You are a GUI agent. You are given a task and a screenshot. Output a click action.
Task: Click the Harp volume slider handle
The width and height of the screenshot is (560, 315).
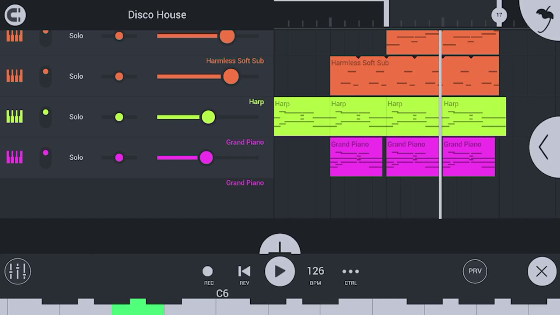(x=208, y=117)
